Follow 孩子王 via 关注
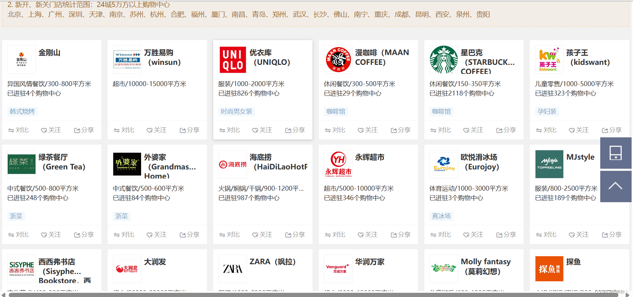 pos(579,130)
